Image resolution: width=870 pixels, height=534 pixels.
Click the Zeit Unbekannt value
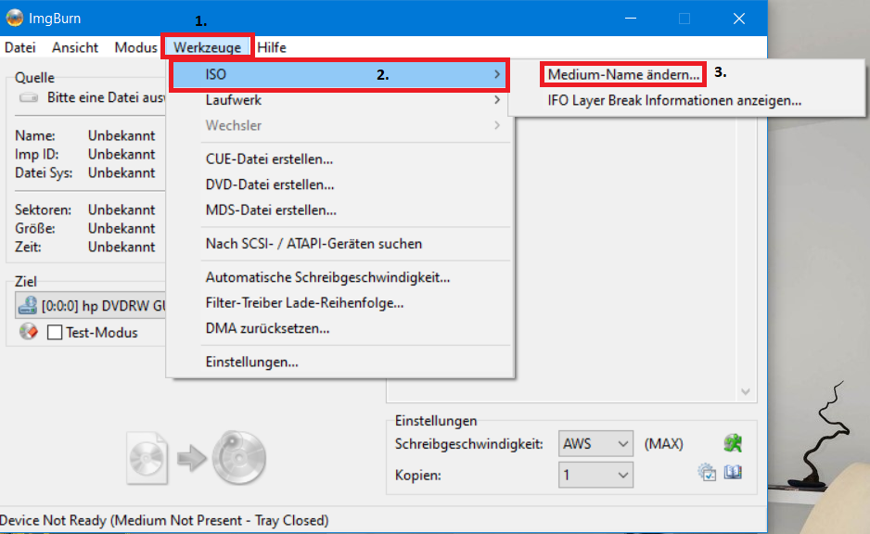pos(122,247)
